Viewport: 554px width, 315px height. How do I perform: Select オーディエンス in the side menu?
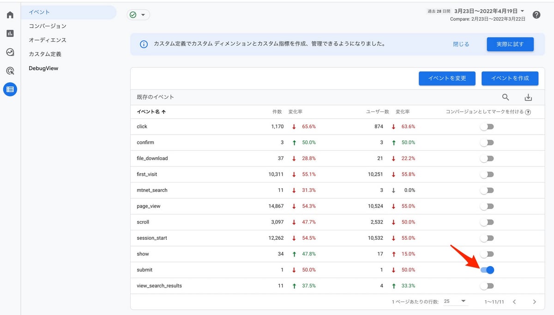point(48,40)
